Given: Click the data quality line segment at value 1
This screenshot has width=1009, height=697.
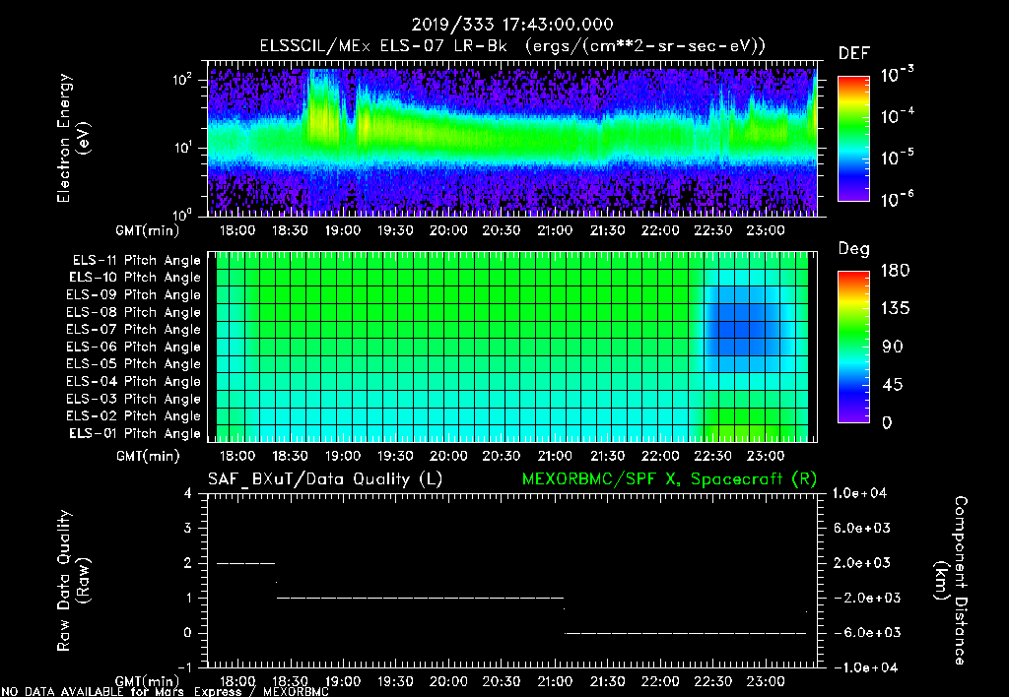Looking at the screenshot, I should (420, 598).
